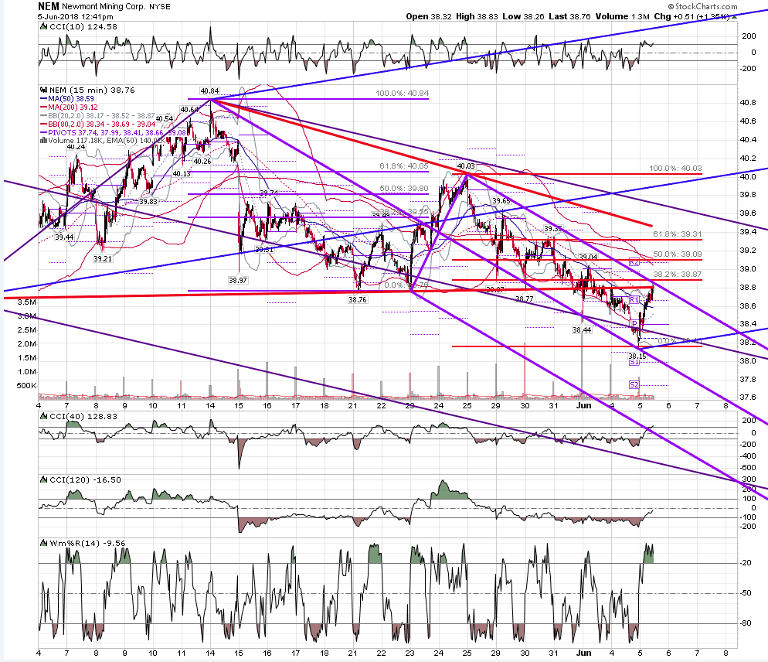The width and height of the screenshot is (768, 662).
Task: Select the '38.44' swing low annotation
Action: [582, 330]
